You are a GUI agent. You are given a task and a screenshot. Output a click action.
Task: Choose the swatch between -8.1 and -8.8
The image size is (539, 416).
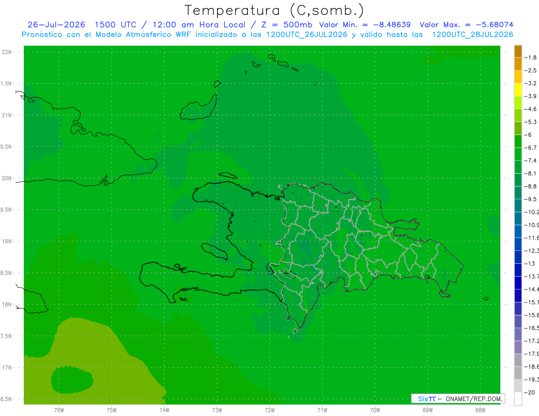click(518, 180)
